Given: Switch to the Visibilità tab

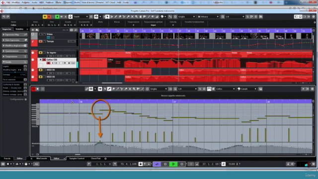Looking at the screenshot, I should point(19,29).
